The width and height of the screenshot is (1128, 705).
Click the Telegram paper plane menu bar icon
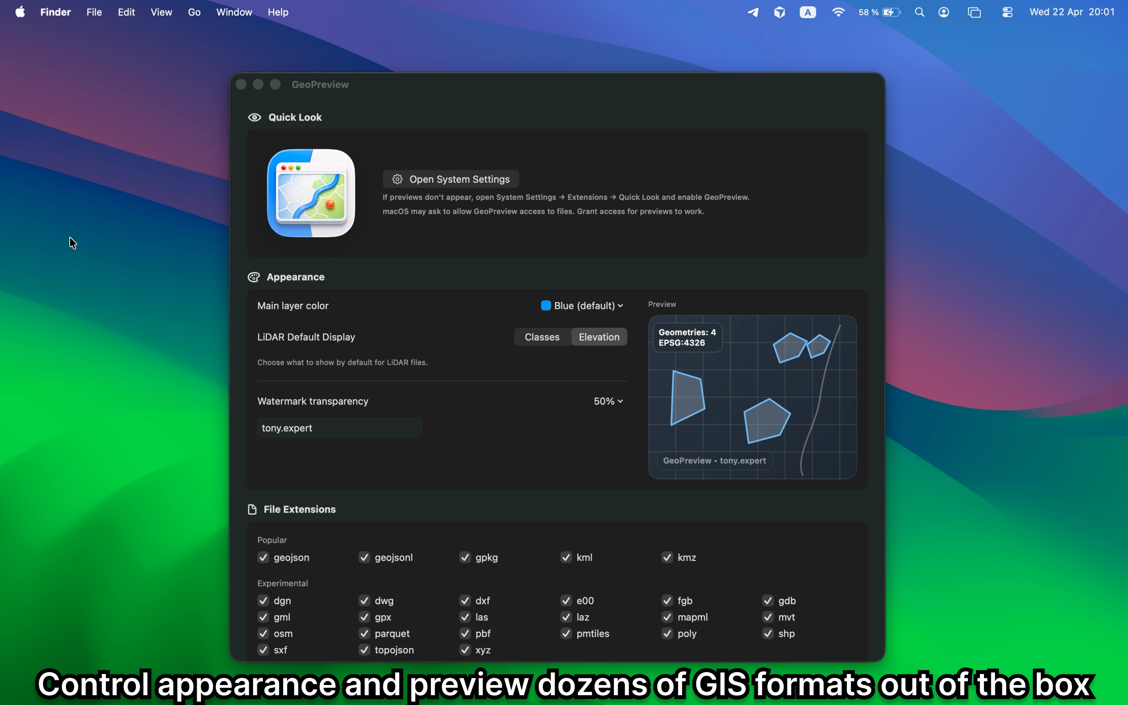click(x=753, y=12)
